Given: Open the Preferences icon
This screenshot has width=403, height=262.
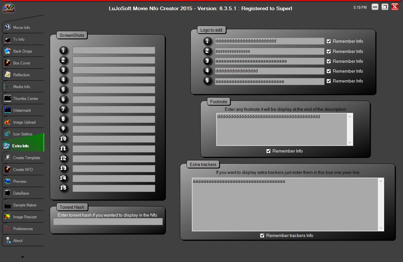Looking at the screenshot, I should [x=8, y=228].
